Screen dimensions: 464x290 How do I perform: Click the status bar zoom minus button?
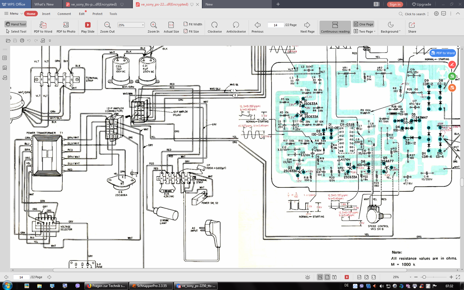pyautogui.click(x=415, y=277)
